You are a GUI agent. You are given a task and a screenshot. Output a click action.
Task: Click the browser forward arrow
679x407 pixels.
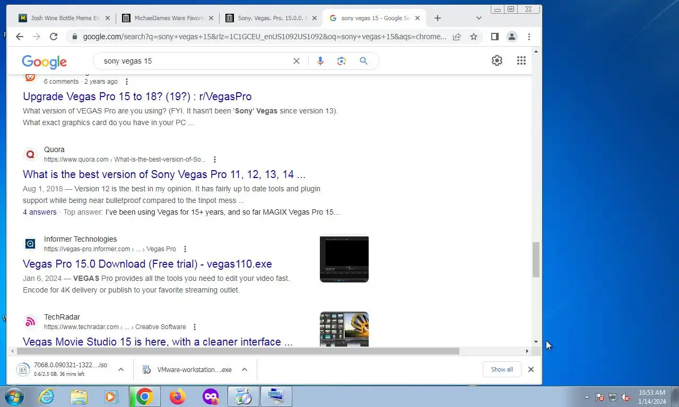click(x=37, y=37)
